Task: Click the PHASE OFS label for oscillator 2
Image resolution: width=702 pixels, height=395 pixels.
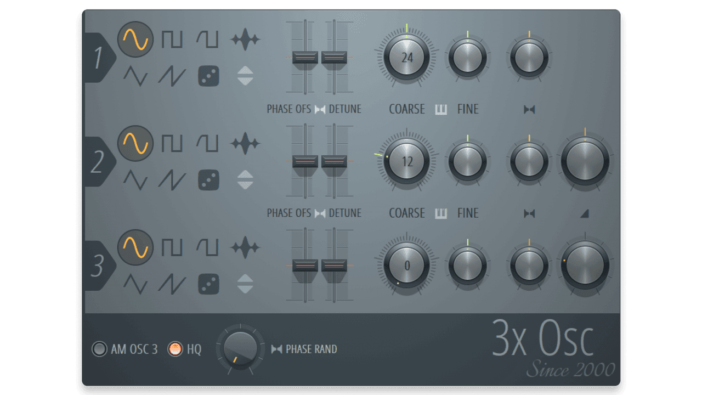Action: (289, 213)
